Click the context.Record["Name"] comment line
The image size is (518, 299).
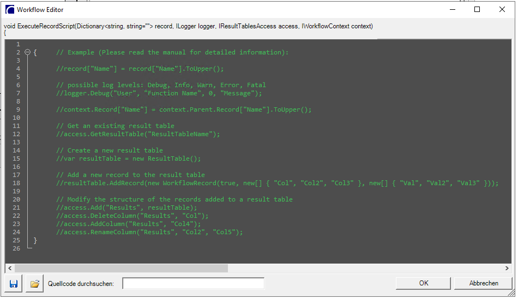pos(184,109)
